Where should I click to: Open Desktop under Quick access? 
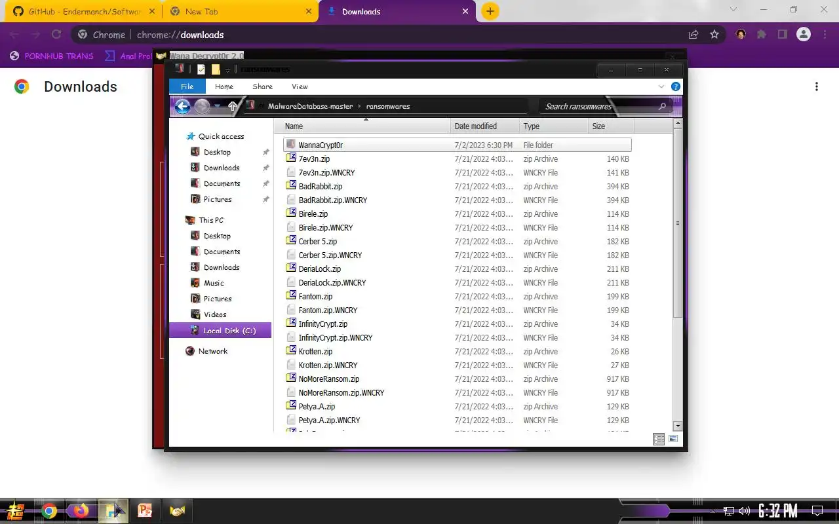click(217, 152)
